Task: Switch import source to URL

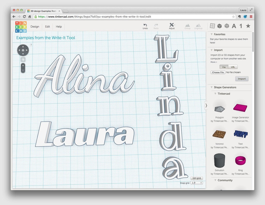Action: [x=233, y=67]
